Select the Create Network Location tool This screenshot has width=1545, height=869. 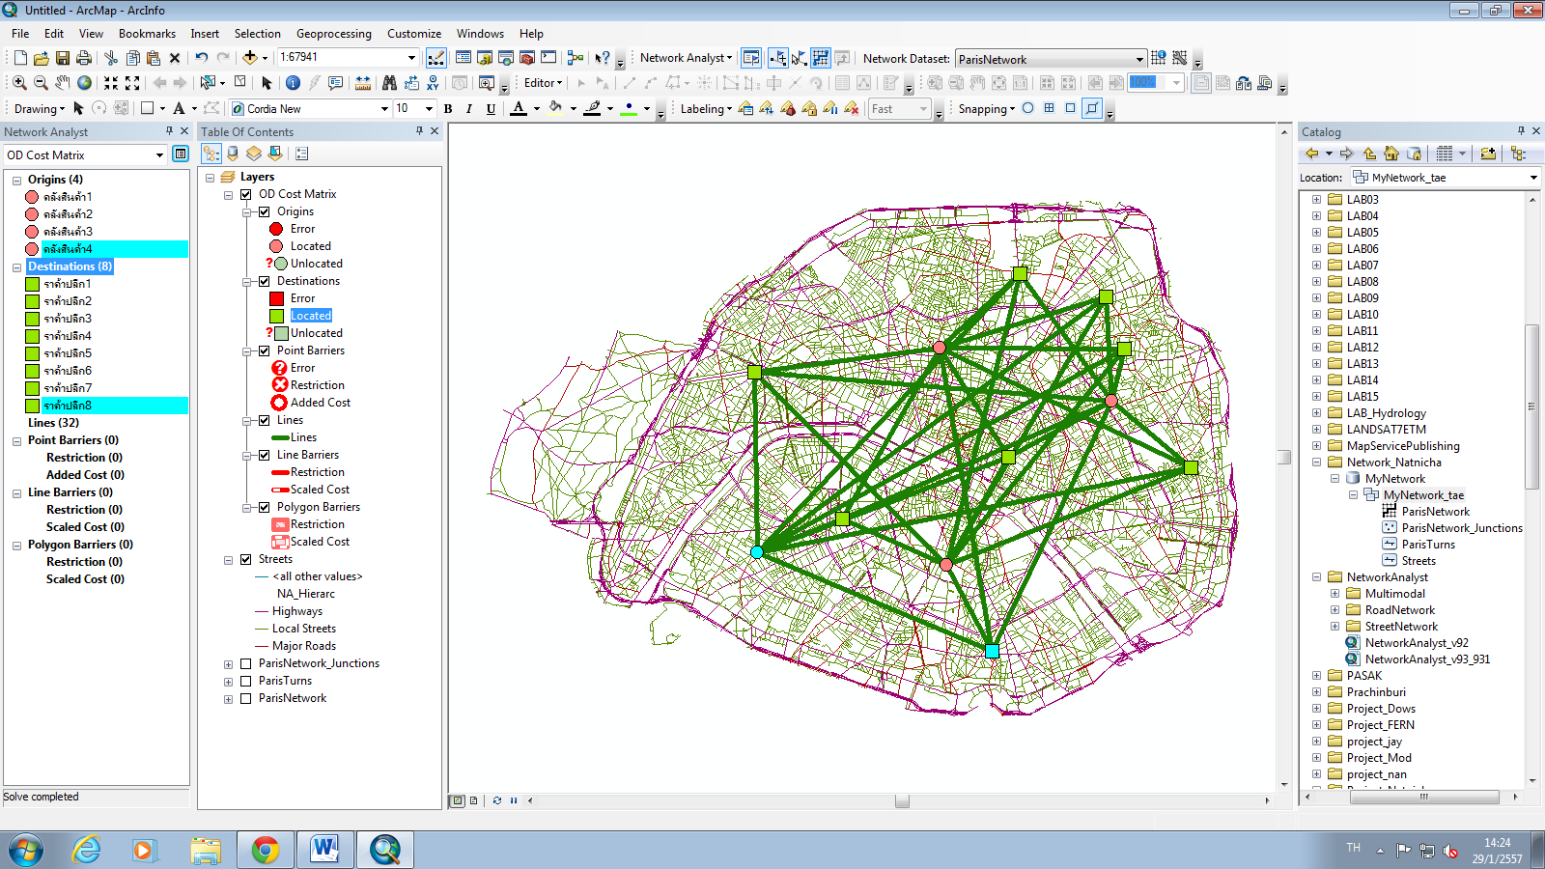778,58
